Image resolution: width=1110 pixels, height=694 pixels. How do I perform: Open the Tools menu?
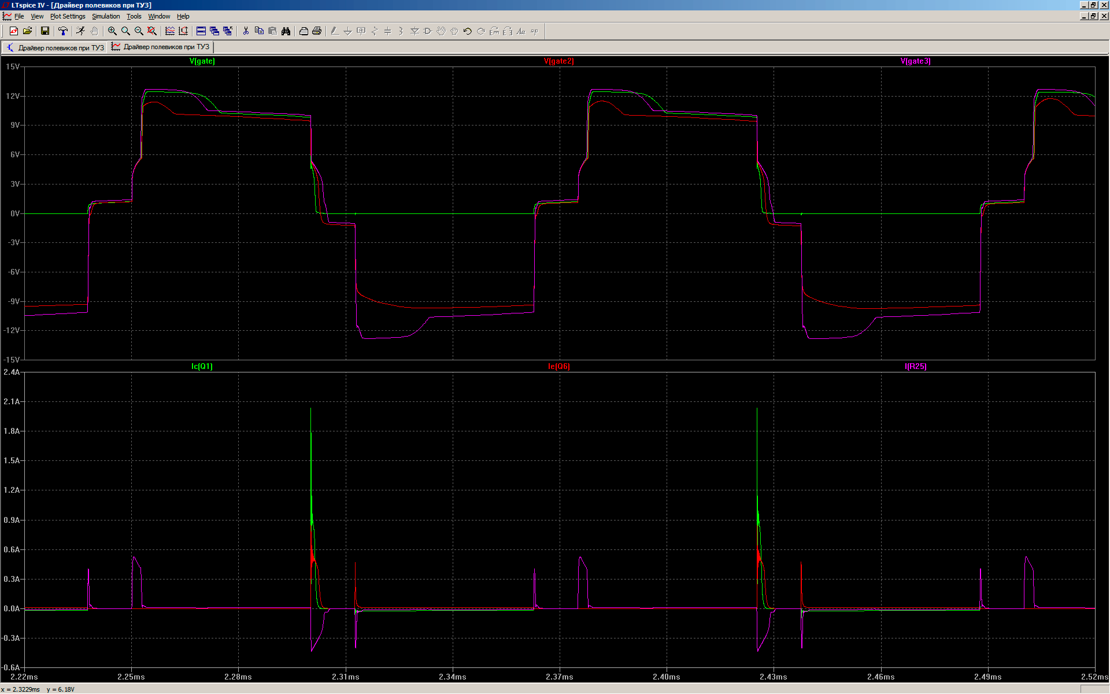[x=134, y=16]
